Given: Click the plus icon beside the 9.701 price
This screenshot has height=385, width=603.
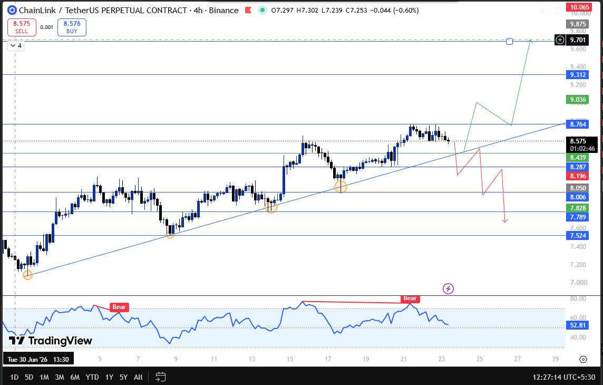Looking at the screenshot, I should pyautogui.click(x=560, y=40).
